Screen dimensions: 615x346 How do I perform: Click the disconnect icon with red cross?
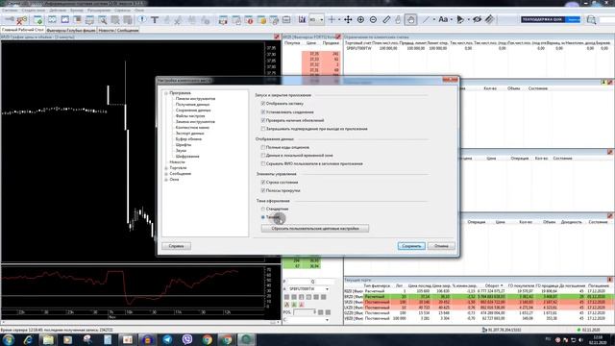tap(21, 19)
